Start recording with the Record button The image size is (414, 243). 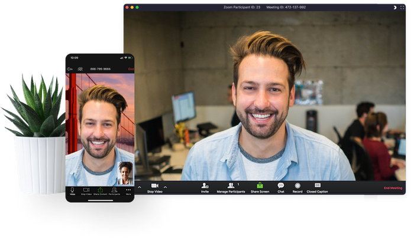[297, 186]
